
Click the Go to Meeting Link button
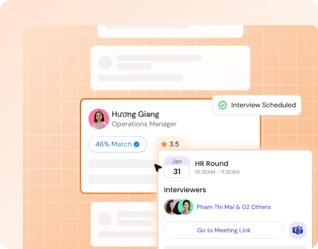point(224,230)
